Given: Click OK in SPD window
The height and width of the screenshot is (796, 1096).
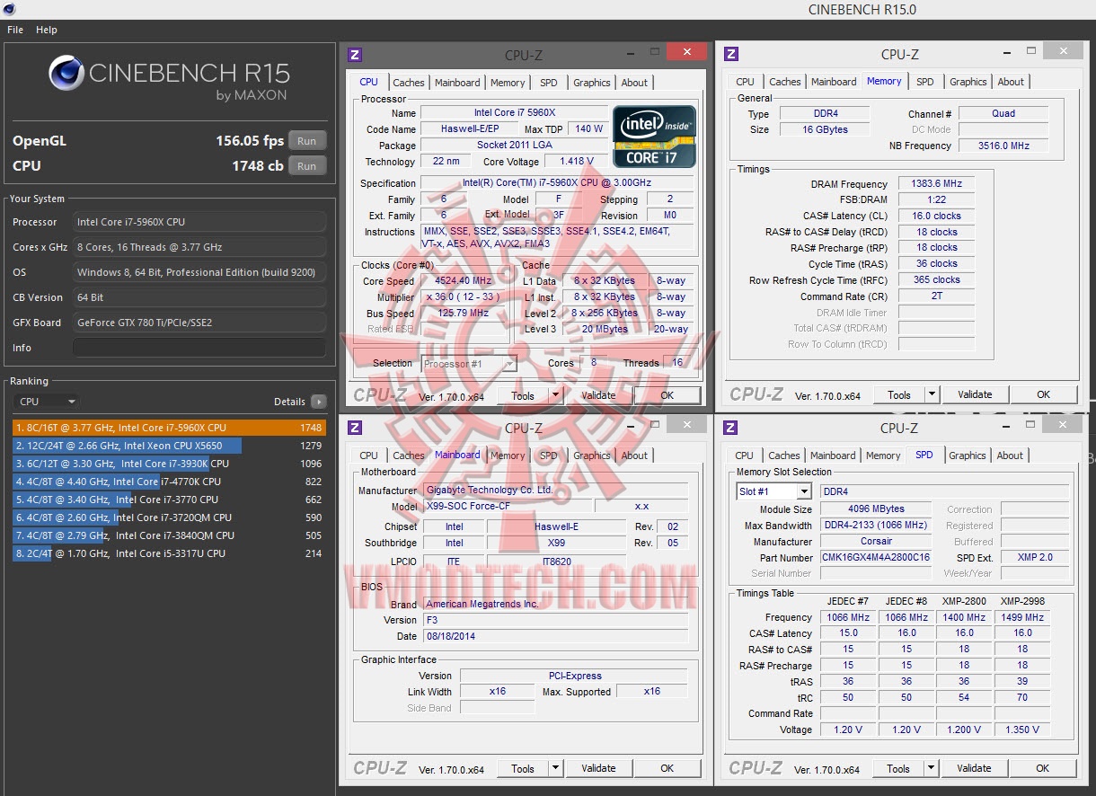Looking at the screenshot, I should coord(1042,768).
